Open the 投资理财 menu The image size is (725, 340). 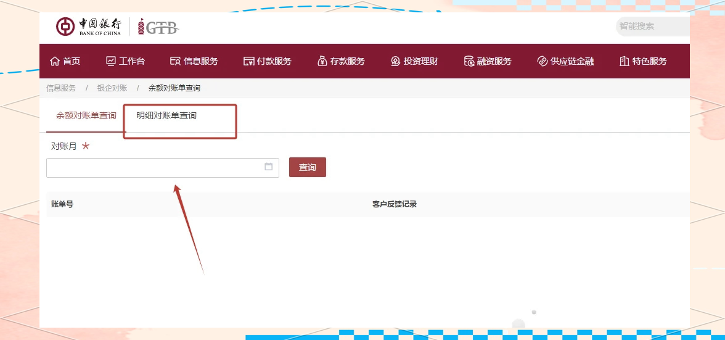pos(414,61)
